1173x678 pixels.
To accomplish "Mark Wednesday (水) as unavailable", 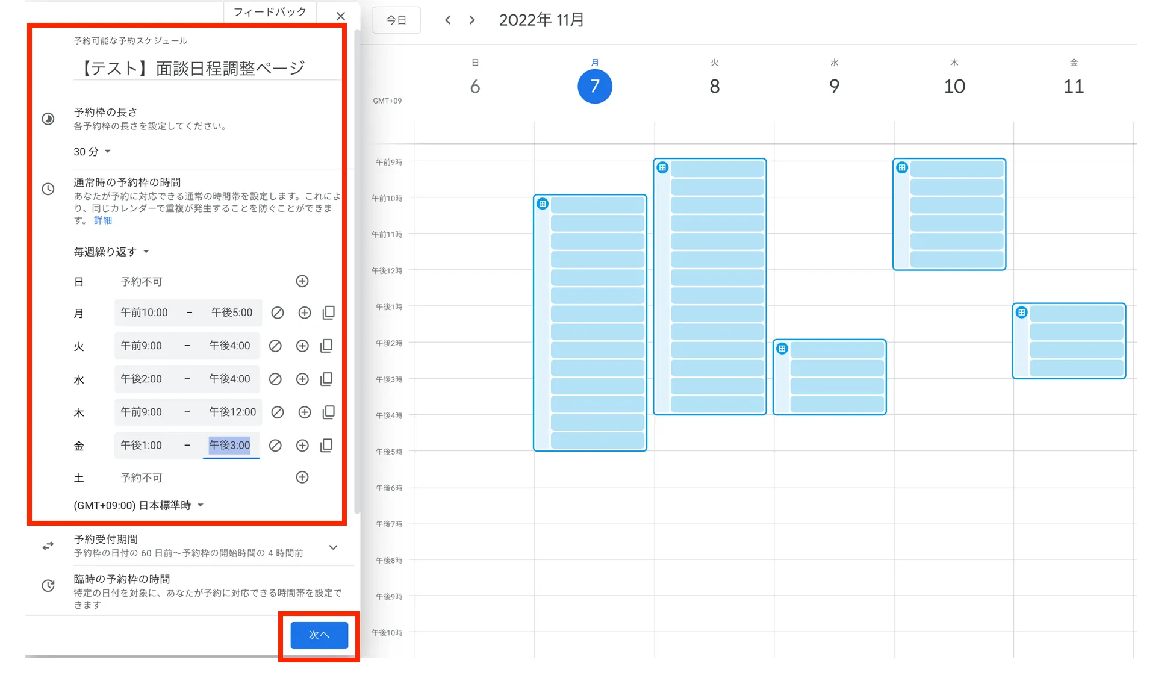I will [x=275, y=379].
